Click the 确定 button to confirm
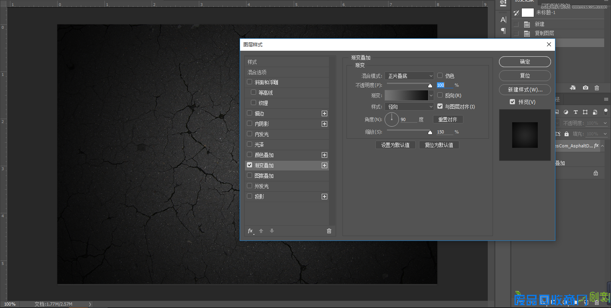 pos(525,62)
